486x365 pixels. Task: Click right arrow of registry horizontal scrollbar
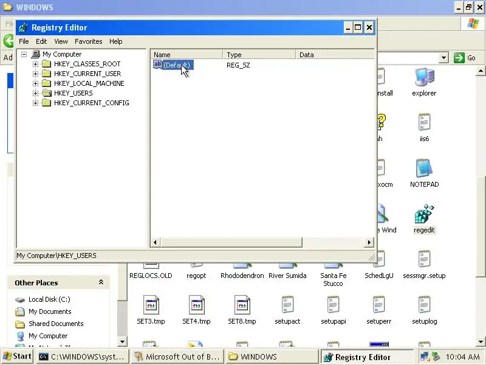click(369, 242)
